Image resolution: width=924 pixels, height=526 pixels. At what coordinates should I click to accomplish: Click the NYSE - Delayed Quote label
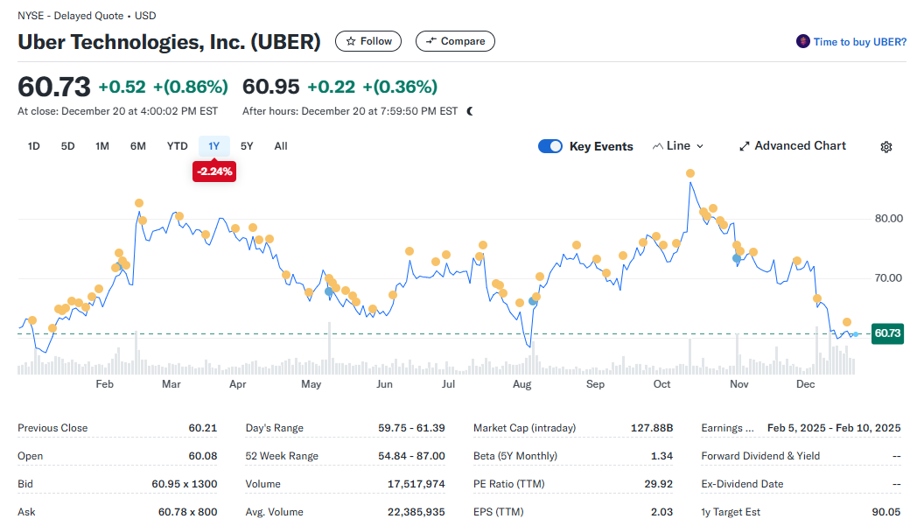71,16
